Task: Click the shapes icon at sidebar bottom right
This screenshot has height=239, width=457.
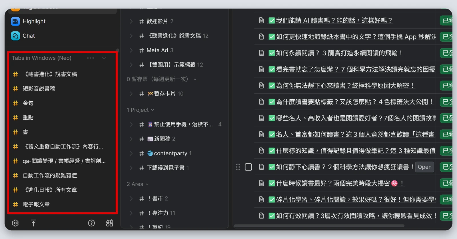Action: click(x=110, y=223)
